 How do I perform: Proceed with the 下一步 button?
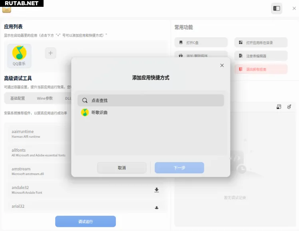coord(179,168)
